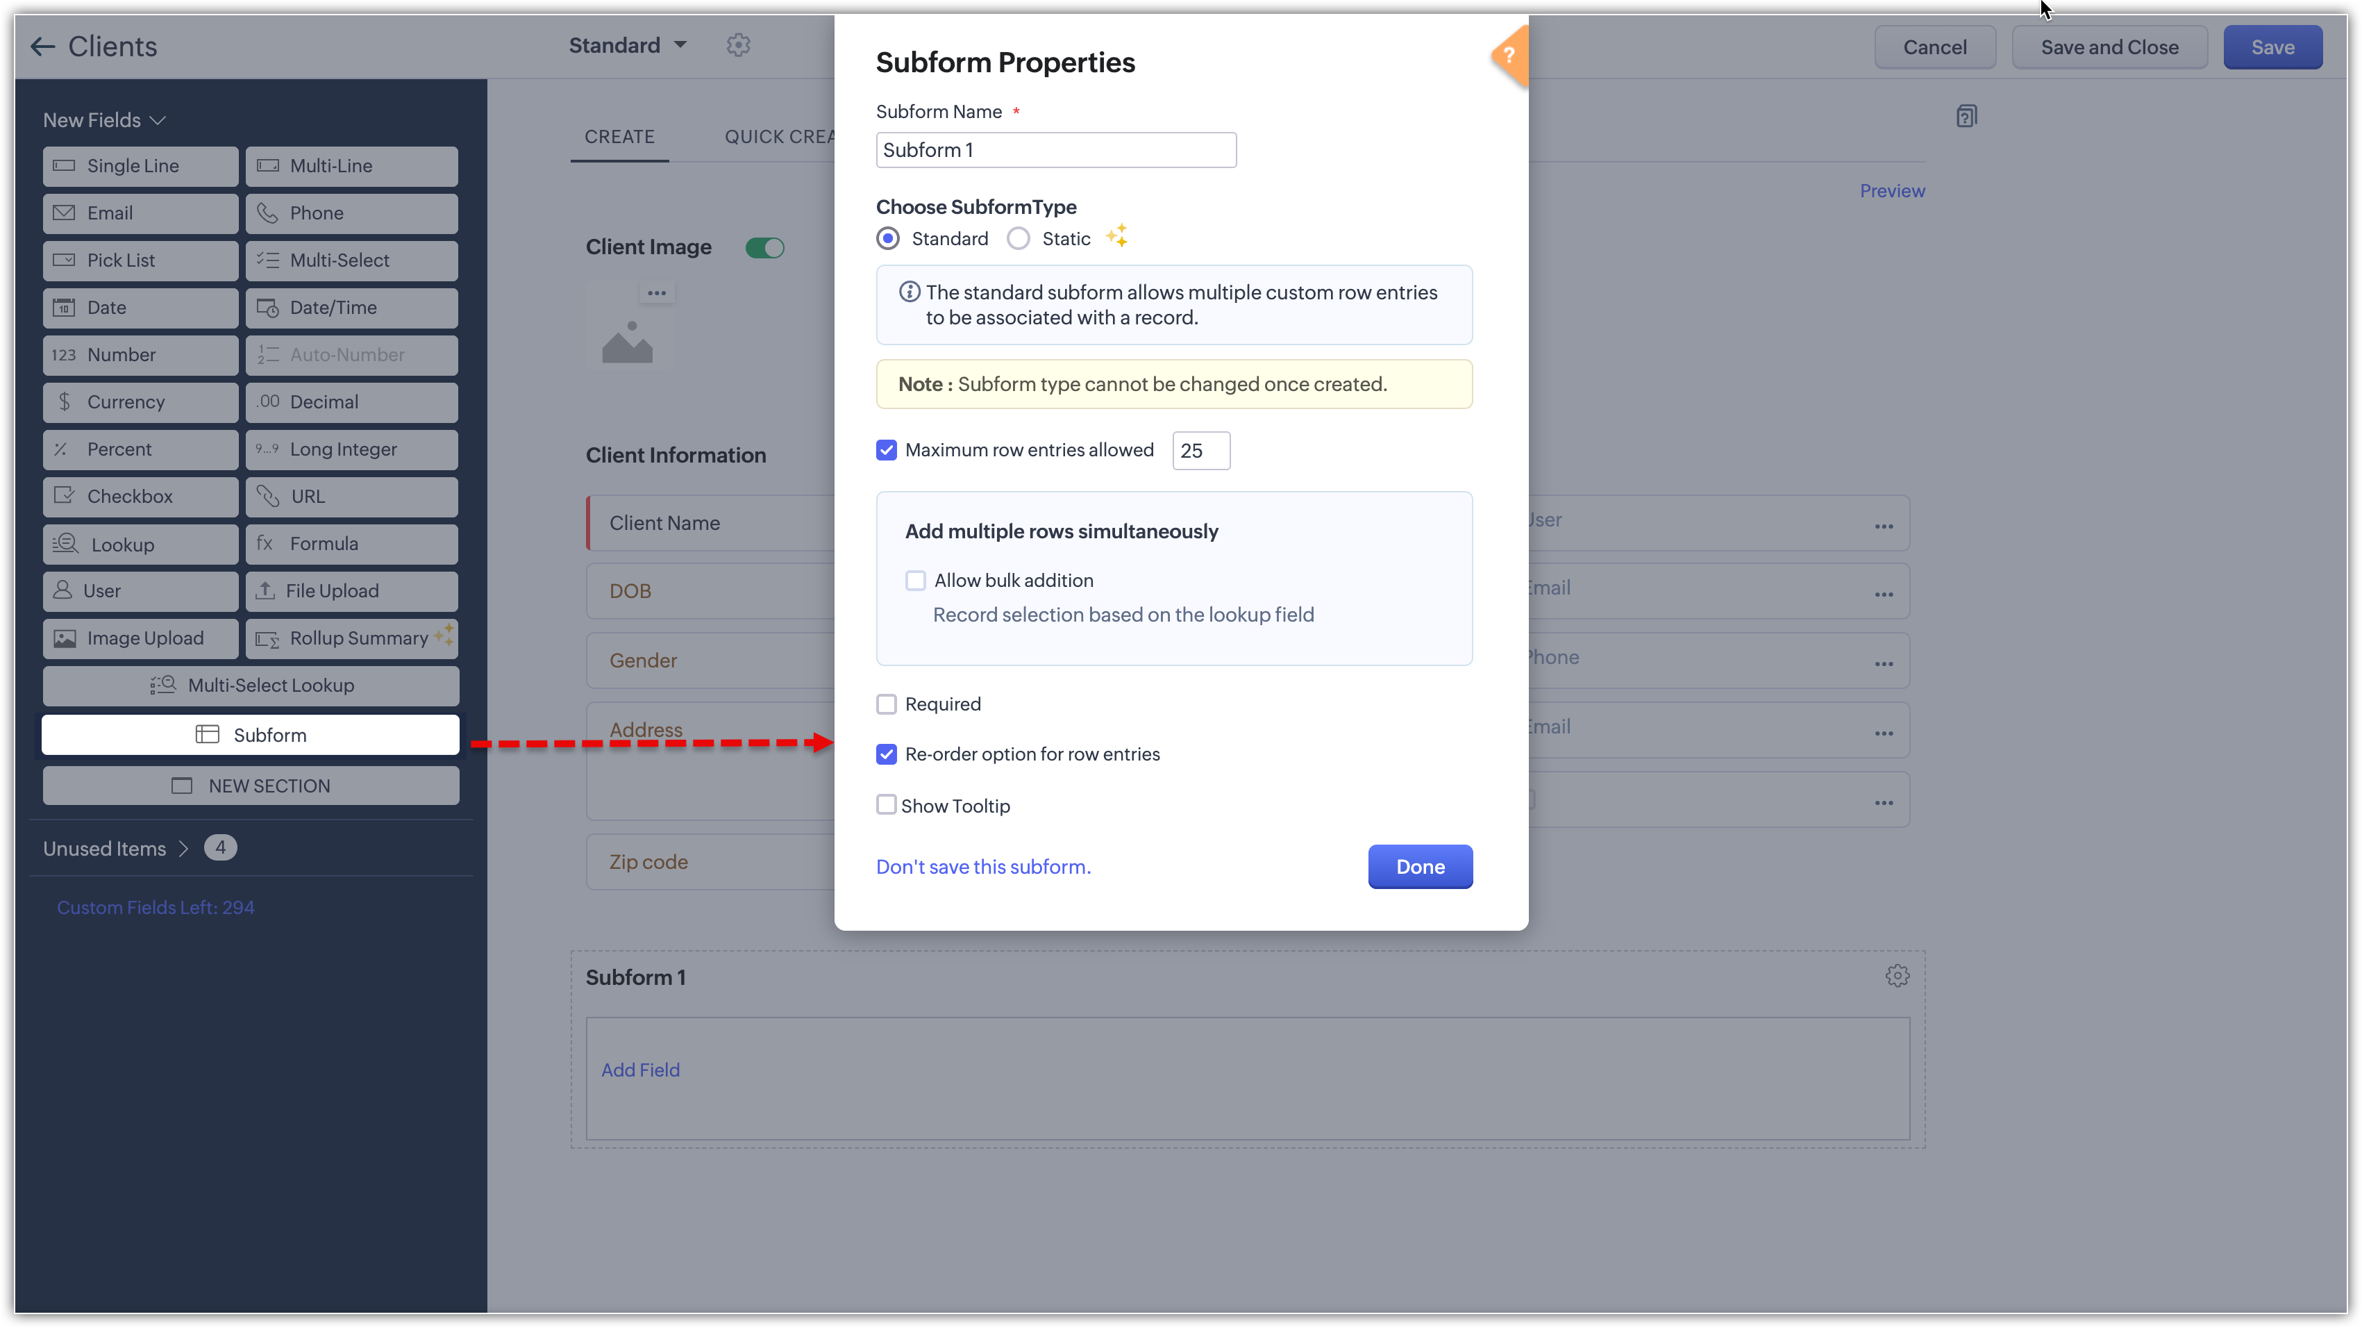Switch to the CREATE tab
Screen dimensions: 2362x1328
click(x=619, y=137)
